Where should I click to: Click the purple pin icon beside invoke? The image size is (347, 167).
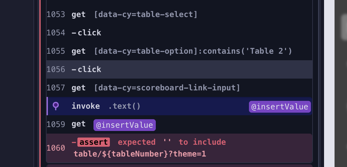point(56,106)
